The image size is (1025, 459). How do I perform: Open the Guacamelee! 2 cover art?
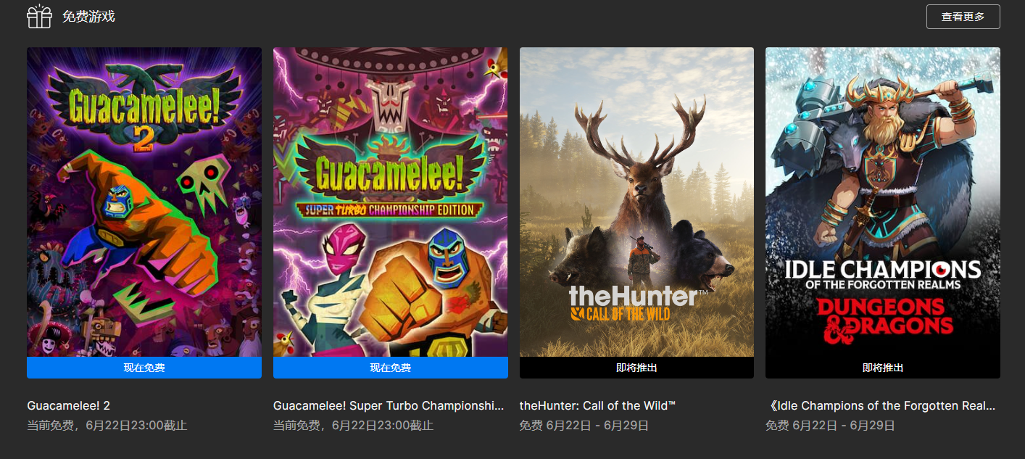click(x=144, y=202)
